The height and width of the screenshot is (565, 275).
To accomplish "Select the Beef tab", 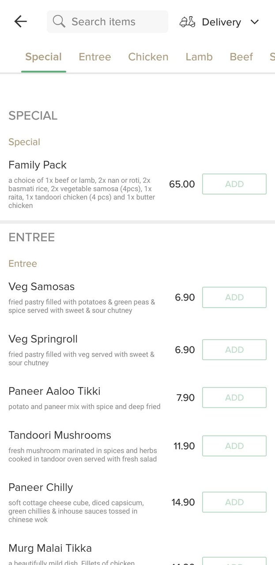I will (241, 57).
